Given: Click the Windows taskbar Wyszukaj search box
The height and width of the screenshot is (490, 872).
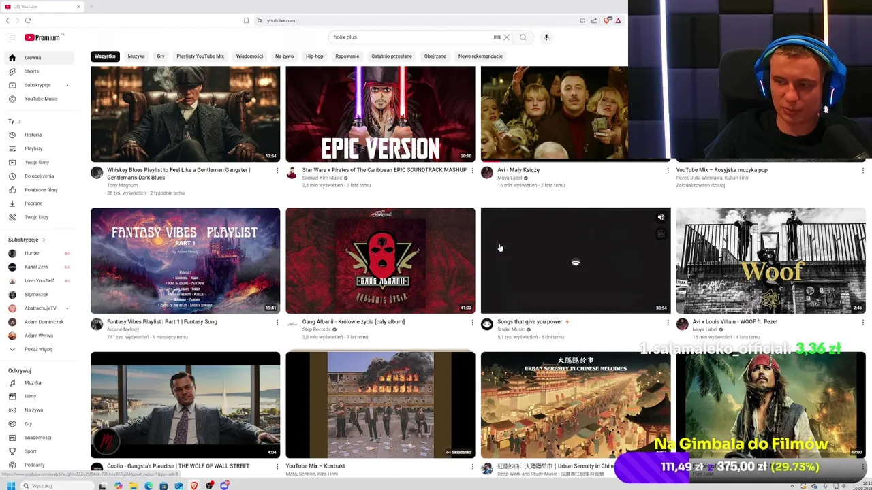Looking at the screenshot, I should click(x=56, y=486).
